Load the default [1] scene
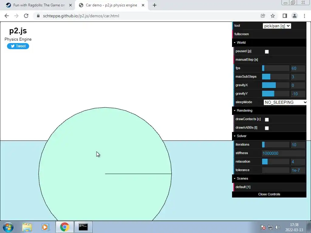Viewport: 311px width, 233px height. [x=269, y=187]
